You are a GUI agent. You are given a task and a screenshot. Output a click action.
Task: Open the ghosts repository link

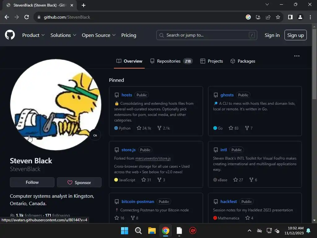227,95
